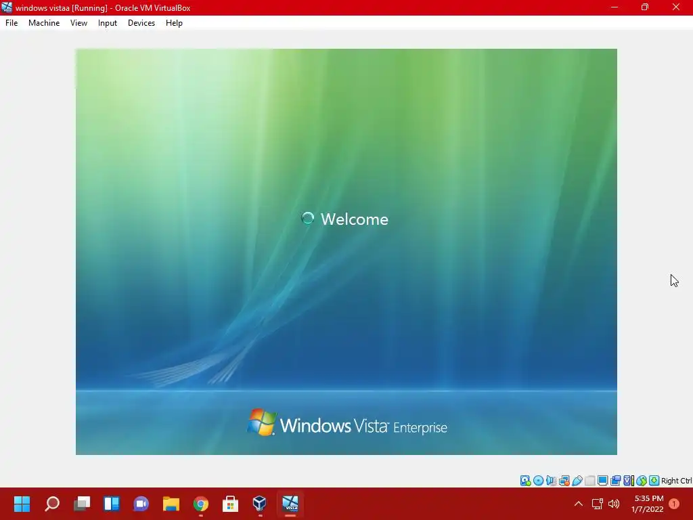Open File Explorer from the taskbar

(x=171, y=504)
